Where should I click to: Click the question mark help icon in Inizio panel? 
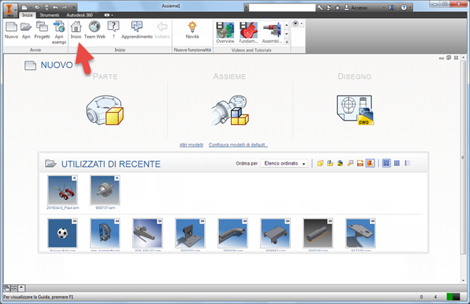(113, 30)
